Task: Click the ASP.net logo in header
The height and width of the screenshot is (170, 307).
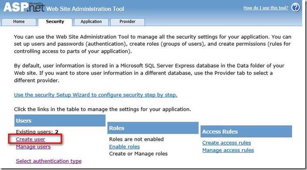Action: (24, 7)
